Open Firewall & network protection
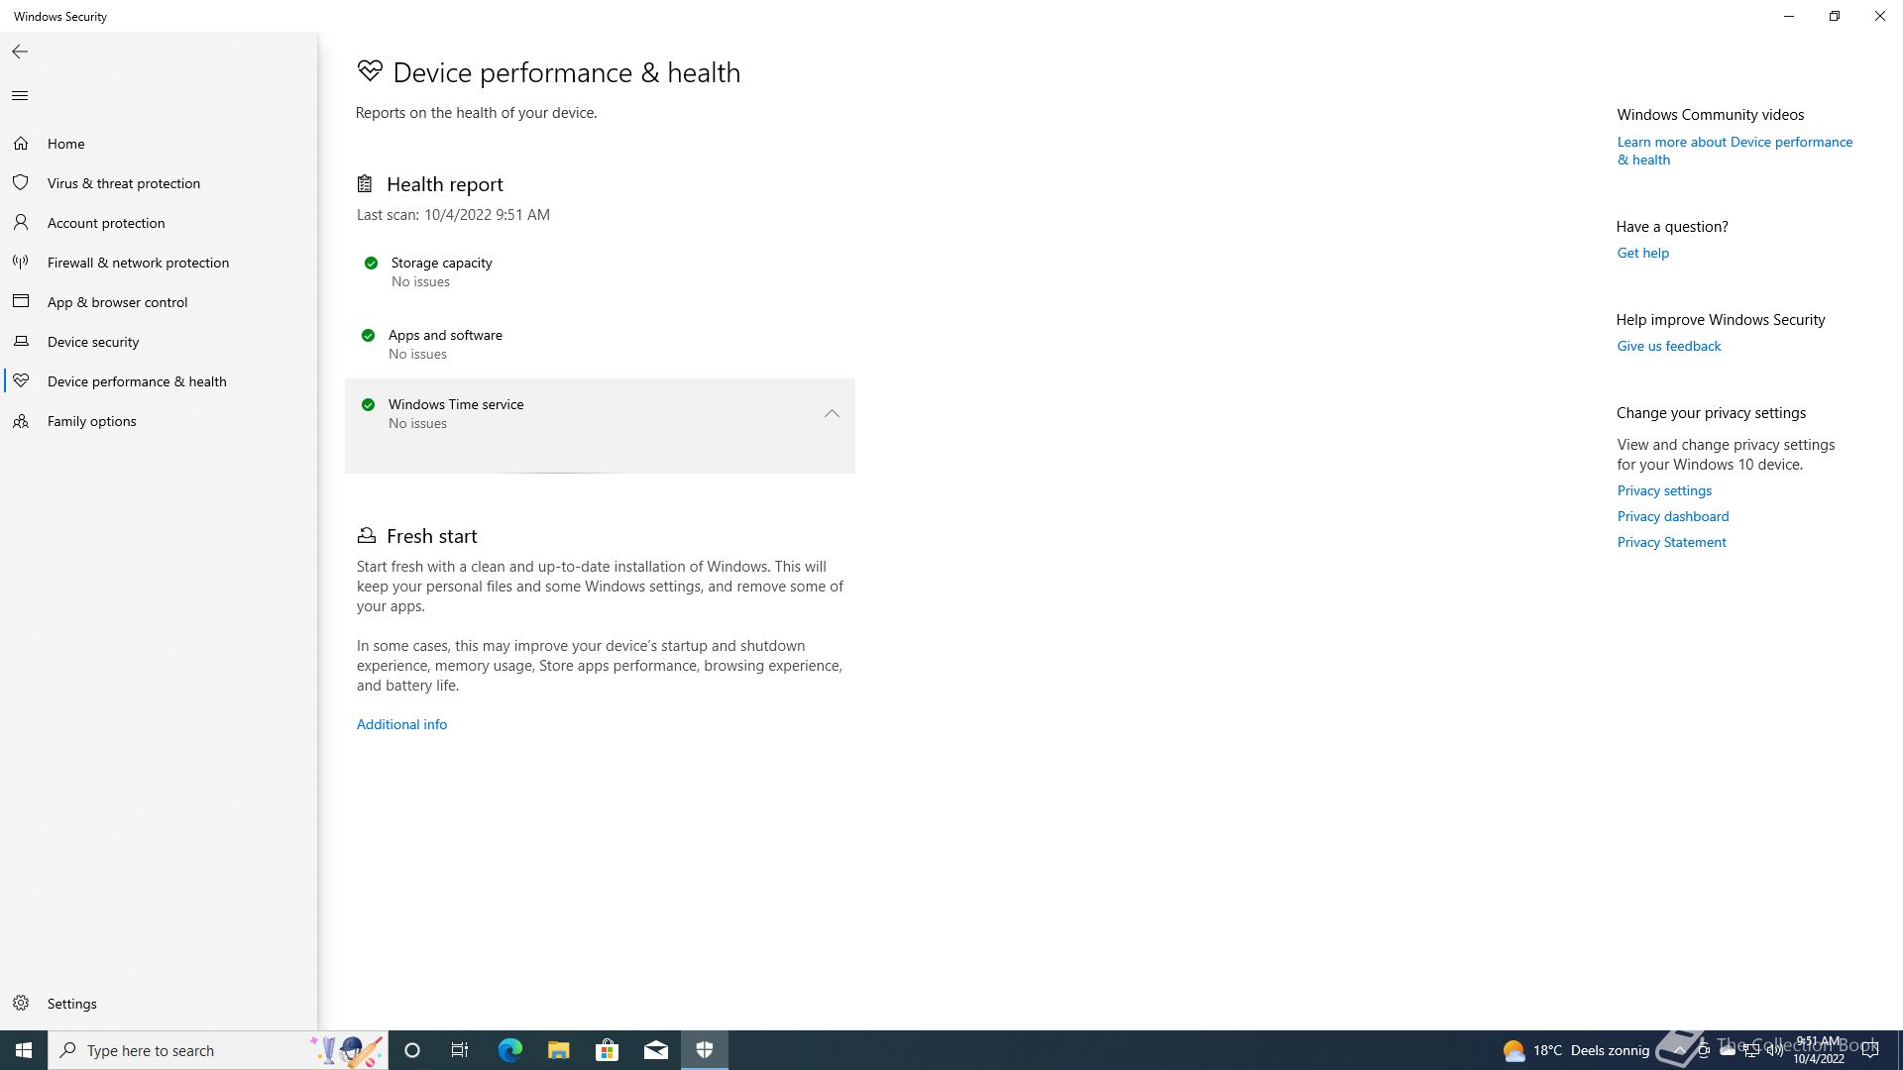This screenshot has height=1070, width=1903. [x=159, y=263]
